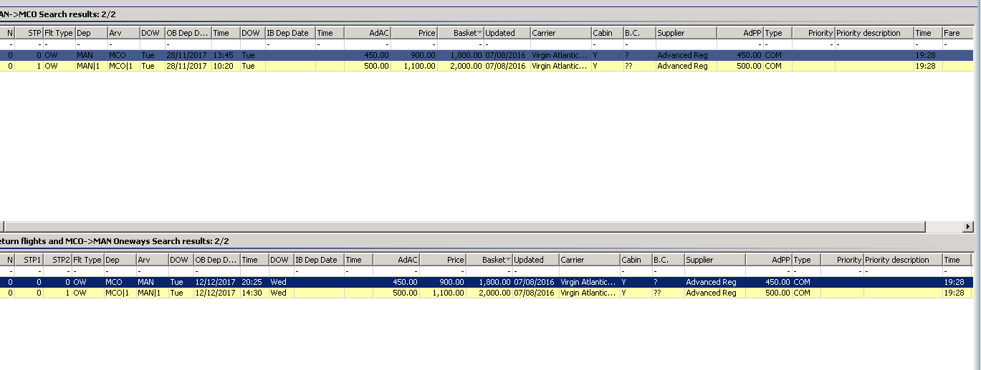Screen dimensions: 981x370
Task: Click the scroll-right arrow of horizontal scrollbar
Action: pos(968,226)
